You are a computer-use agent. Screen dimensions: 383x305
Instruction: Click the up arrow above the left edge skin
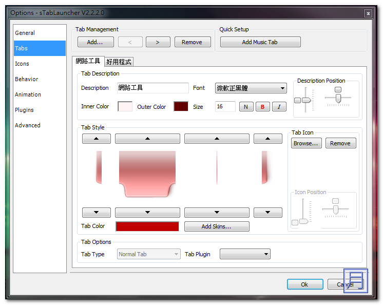(97, 139)
